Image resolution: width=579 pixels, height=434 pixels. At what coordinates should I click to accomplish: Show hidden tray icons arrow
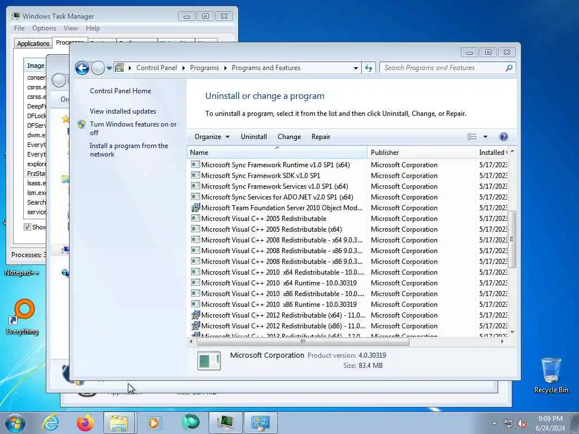494,424
